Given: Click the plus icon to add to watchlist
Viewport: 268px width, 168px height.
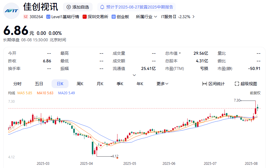Looking at the screenshot, I should coord(69,7).
